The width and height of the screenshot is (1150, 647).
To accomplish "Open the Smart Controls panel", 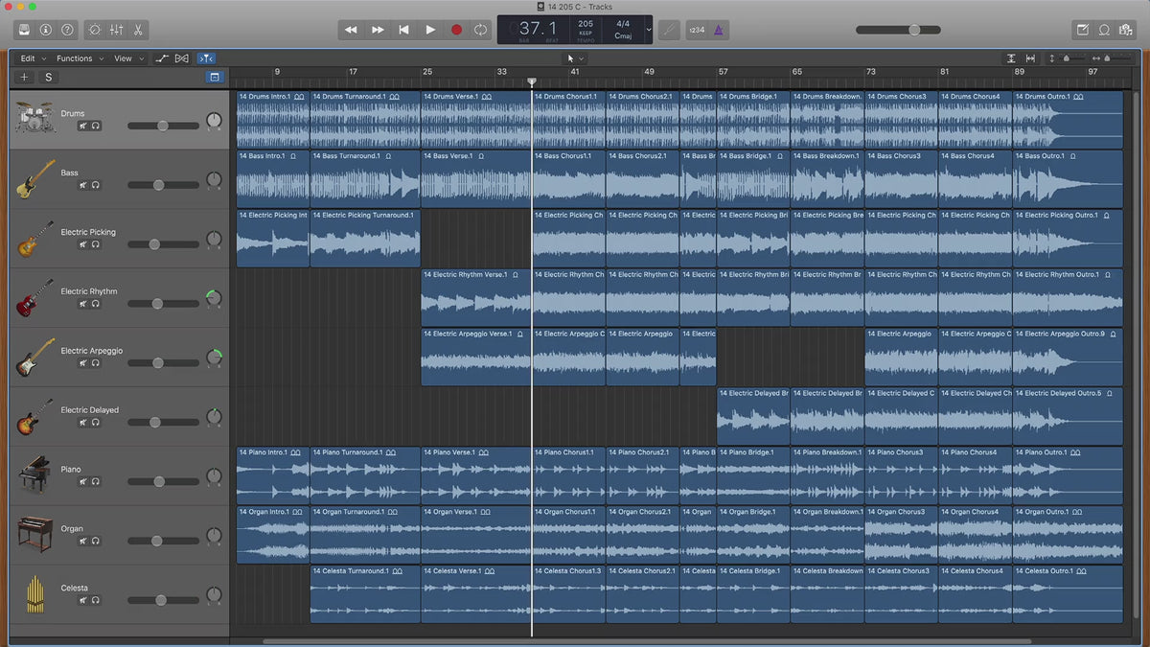I will (94, 30).
